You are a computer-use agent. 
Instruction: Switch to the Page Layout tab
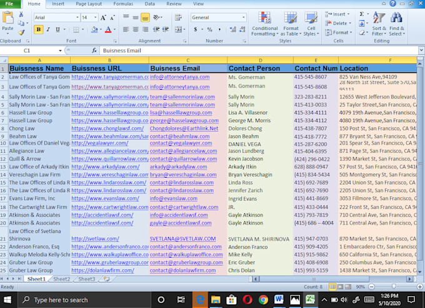pyautogui.click(x=89, y=4)
